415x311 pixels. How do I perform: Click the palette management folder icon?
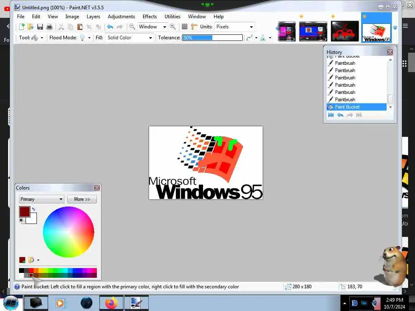(31, 260)
